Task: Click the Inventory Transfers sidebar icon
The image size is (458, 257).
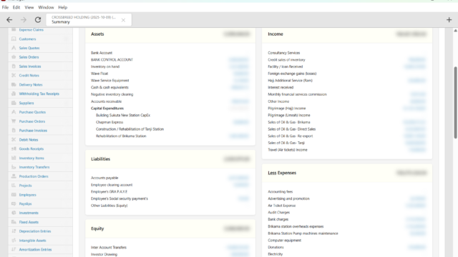Action: (x=14, y=167)
